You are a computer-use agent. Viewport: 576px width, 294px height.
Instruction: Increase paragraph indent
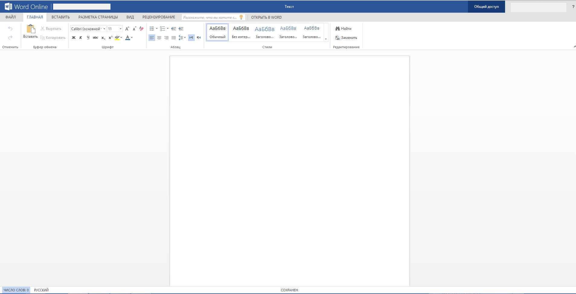pos(181,29)
